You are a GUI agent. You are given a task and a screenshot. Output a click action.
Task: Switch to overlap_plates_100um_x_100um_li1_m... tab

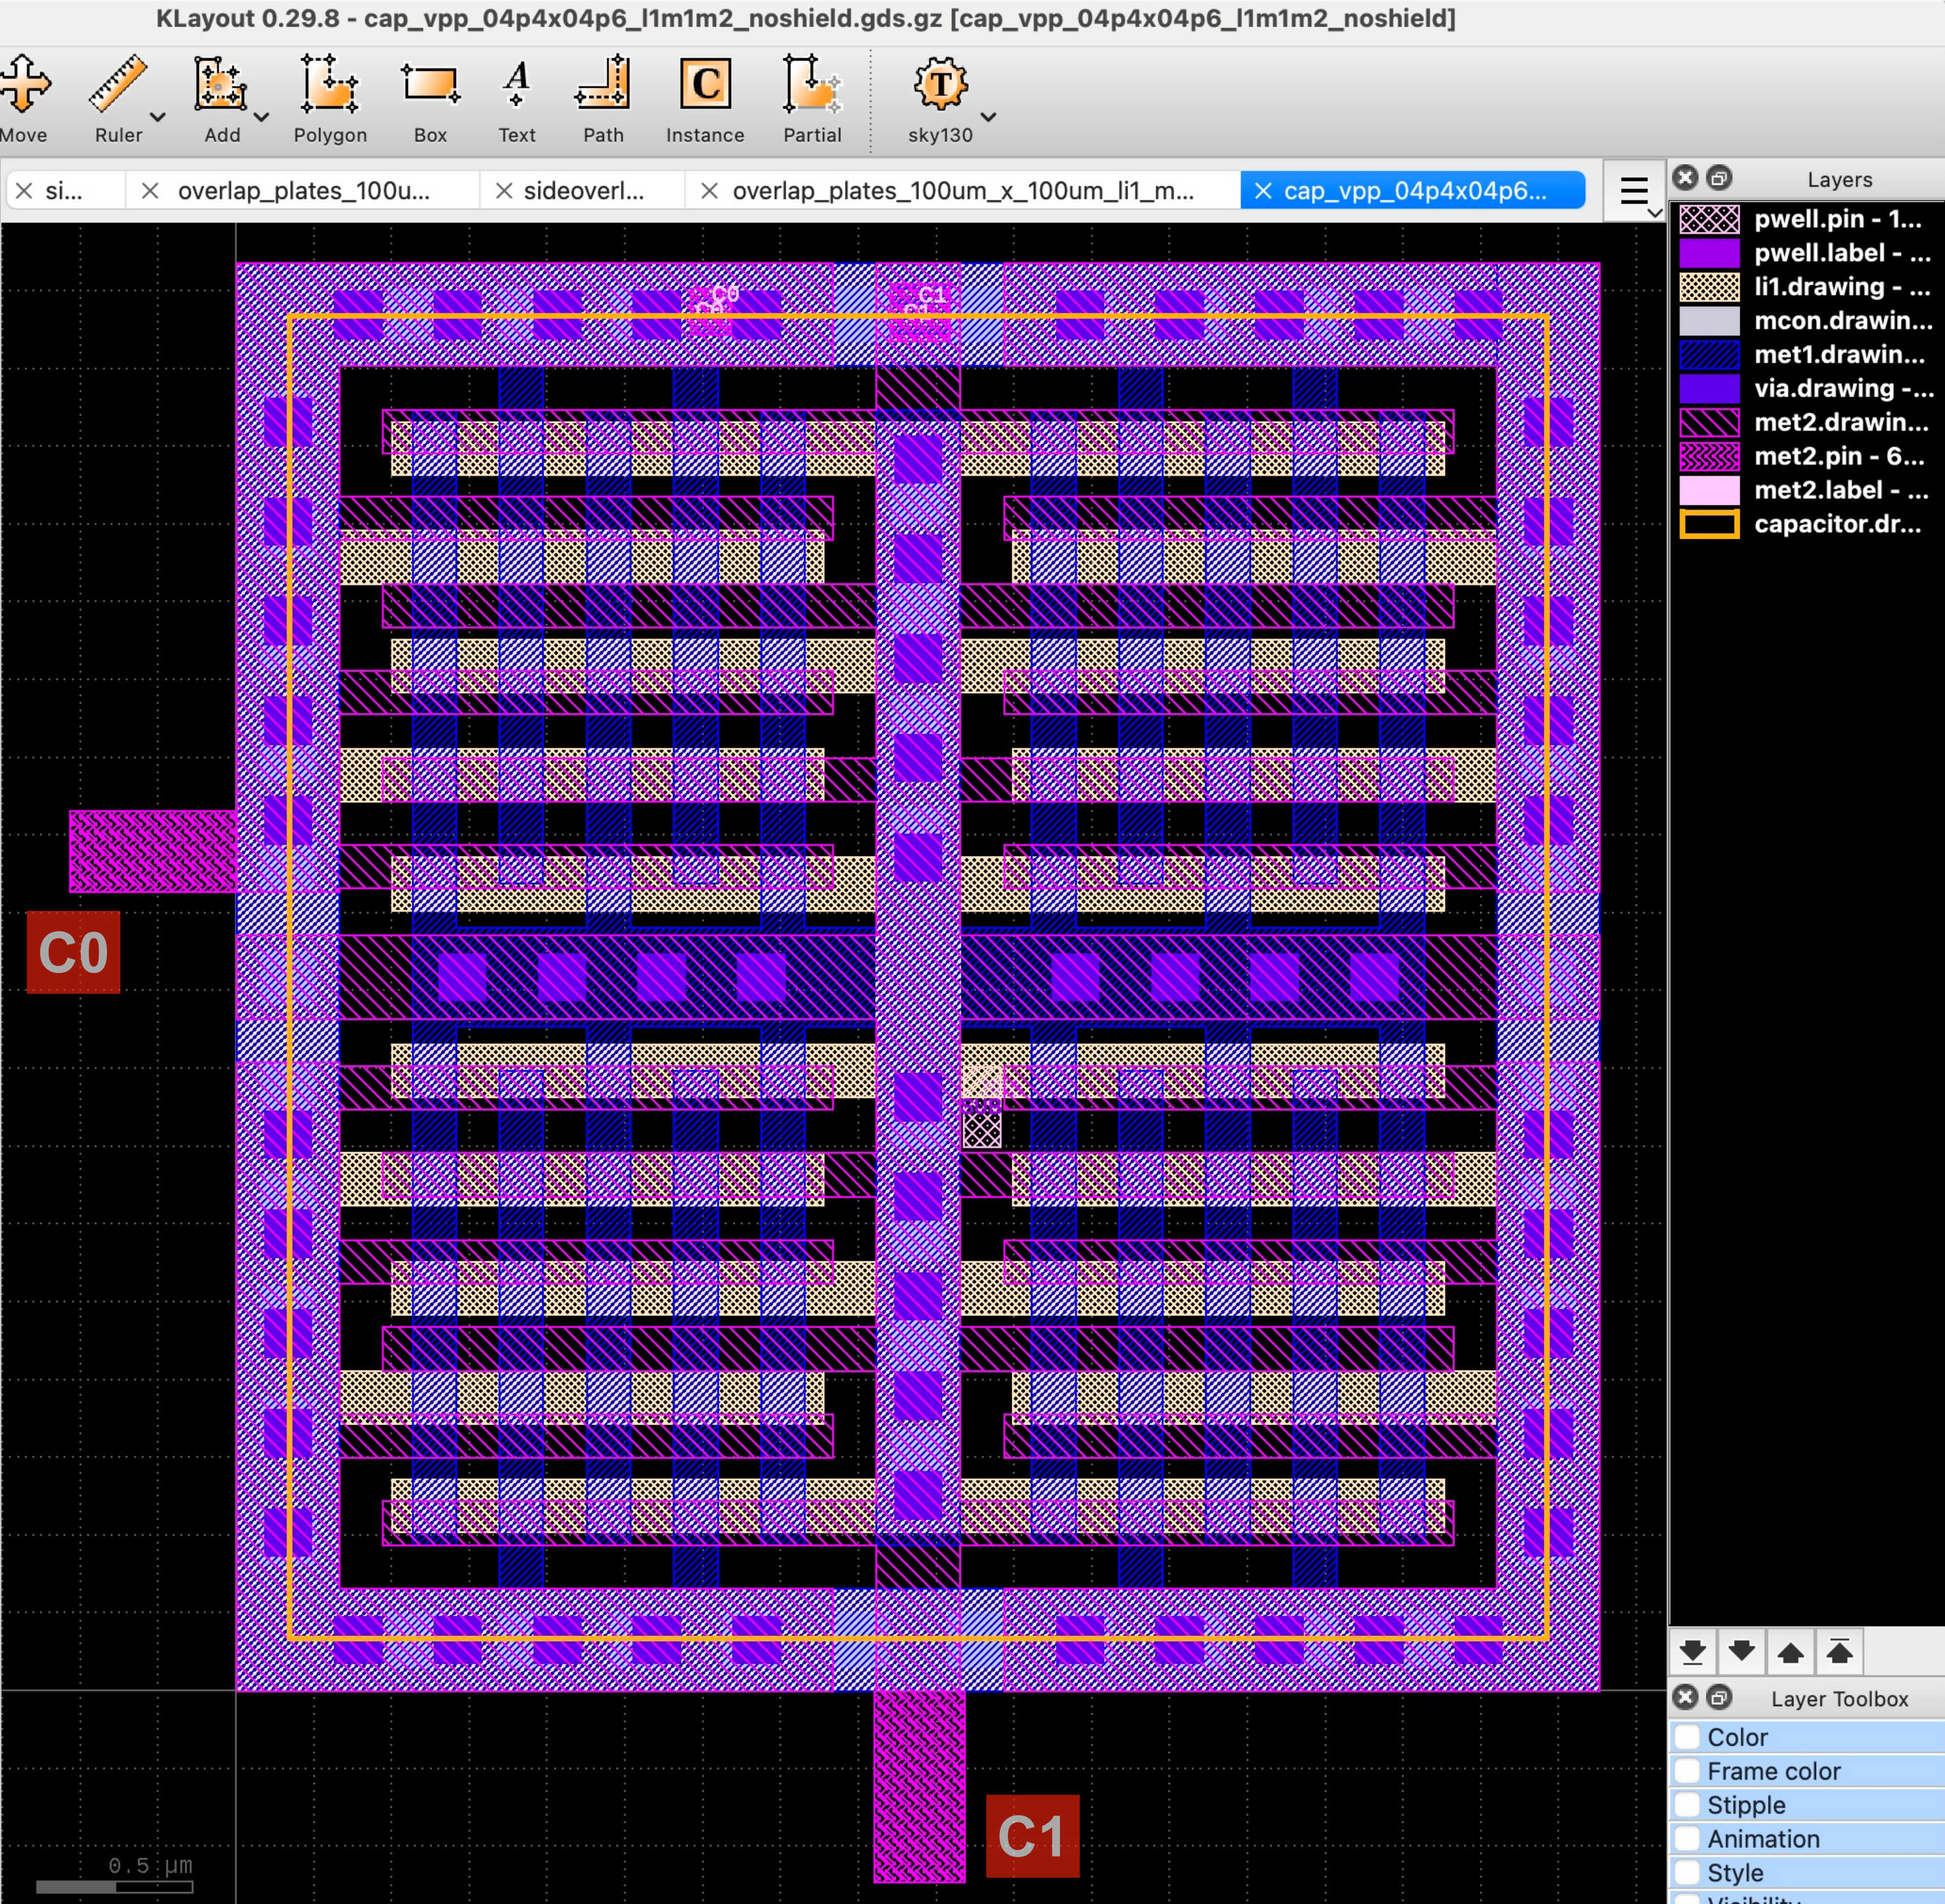pyautogui.click(x=963, y=190)
